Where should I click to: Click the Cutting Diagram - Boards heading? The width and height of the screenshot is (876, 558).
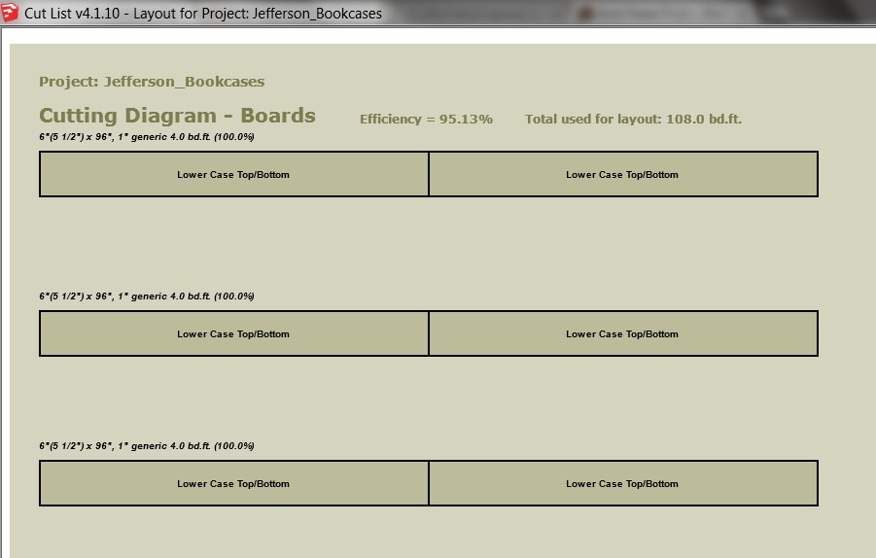[x=177, y=116]
